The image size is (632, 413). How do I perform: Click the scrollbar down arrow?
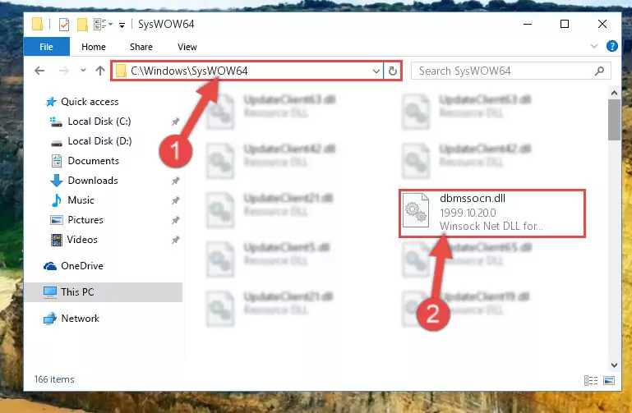pyautogui.click(x=614, y=365)
